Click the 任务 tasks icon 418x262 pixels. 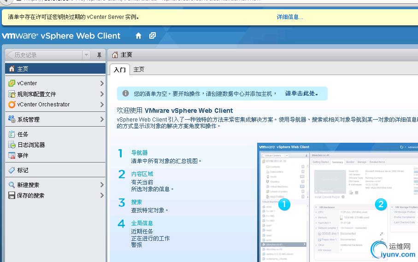12,134
